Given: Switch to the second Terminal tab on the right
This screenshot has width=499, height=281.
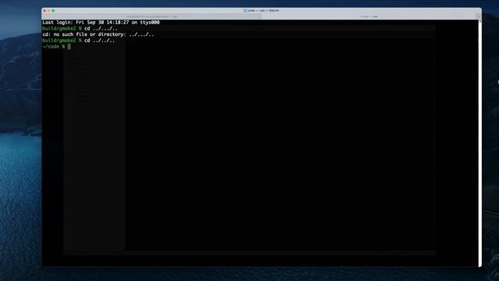Looking at the screenshot, I should [x=369, y=16].
